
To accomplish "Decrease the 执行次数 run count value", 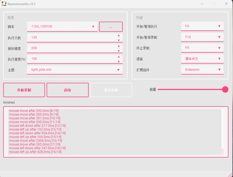I will (x=119, y=40).
